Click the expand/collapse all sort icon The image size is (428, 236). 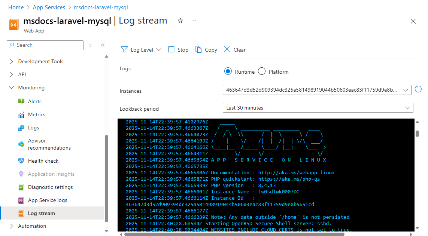pos(90,45)
